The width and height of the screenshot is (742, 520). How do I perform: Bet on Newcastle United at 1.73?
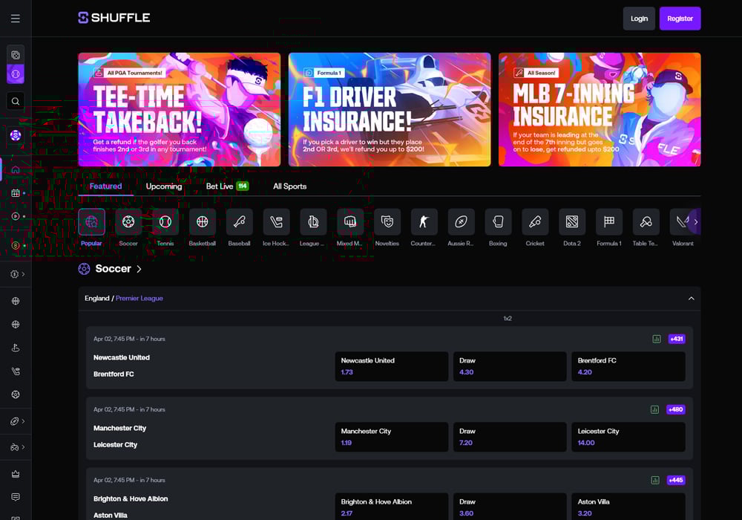click(x=391, y=366)
